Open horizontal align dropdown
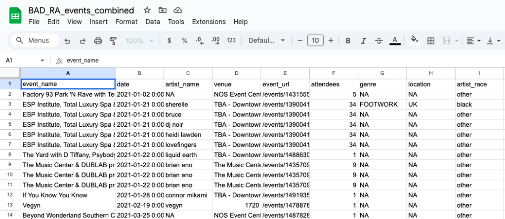Screen dimensions: 505x219 [474, 41]
